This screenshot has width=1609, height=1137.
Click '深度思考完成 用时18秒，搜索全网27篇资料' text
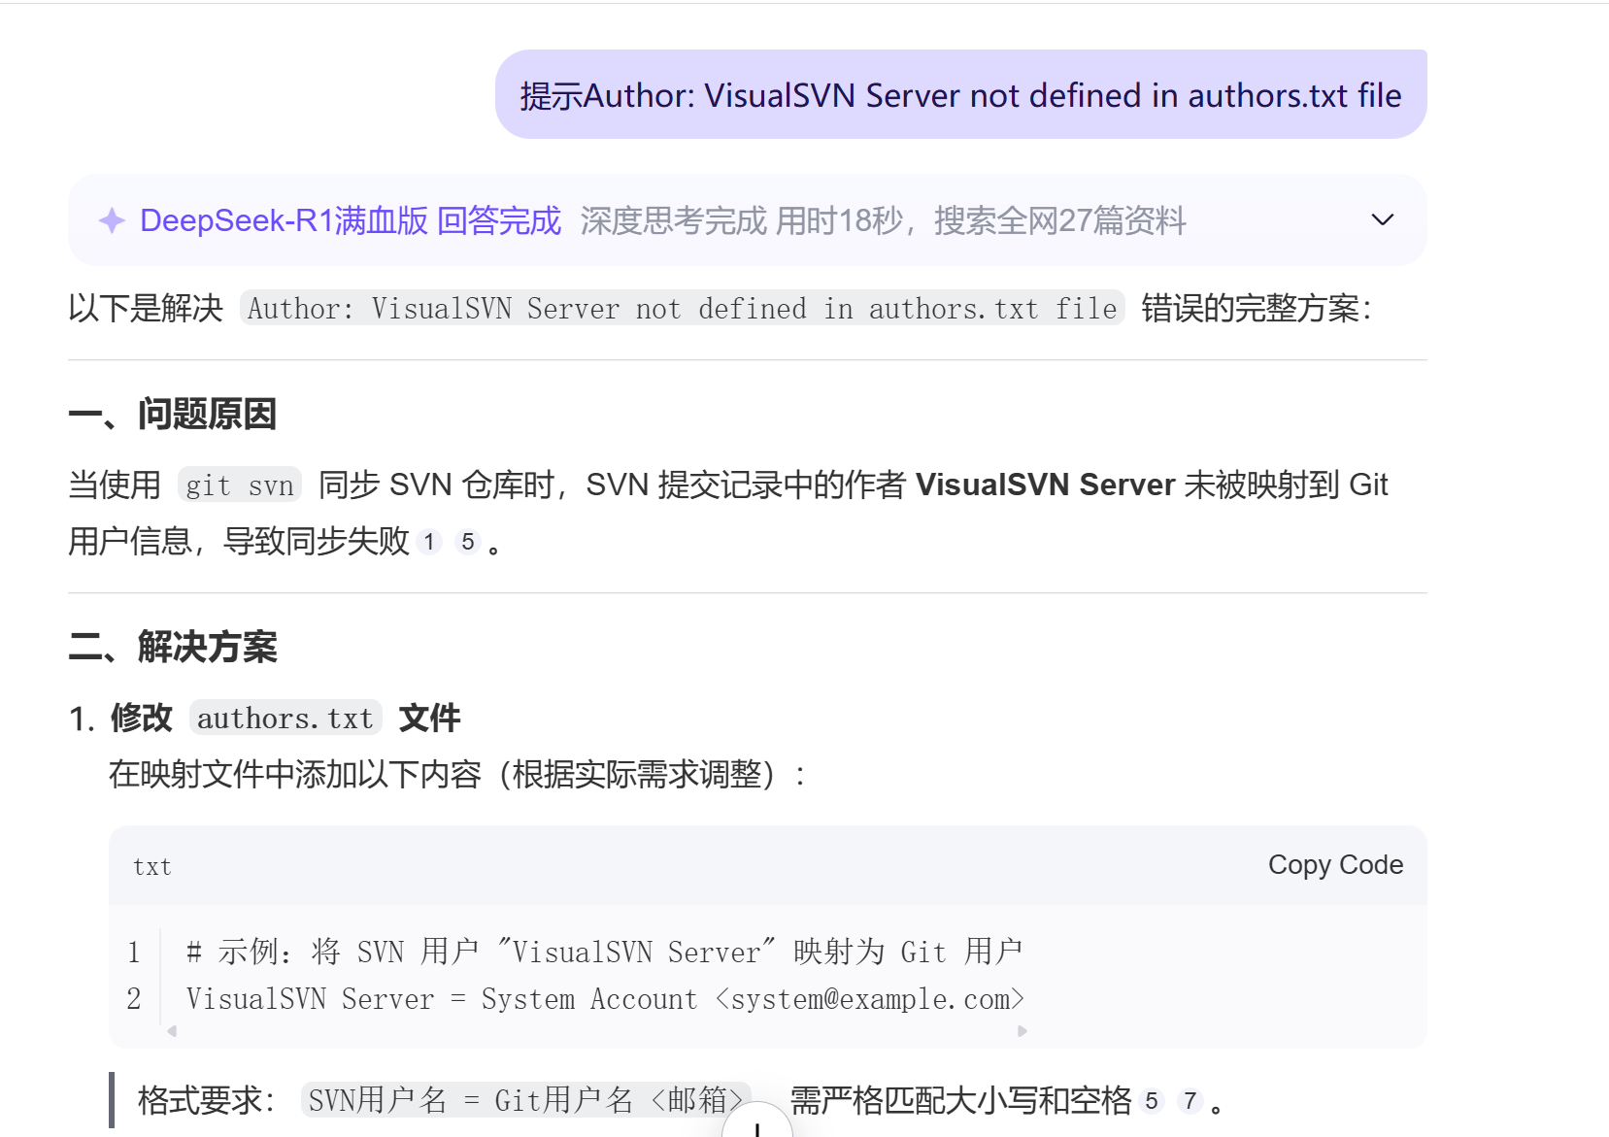[883, 220]
